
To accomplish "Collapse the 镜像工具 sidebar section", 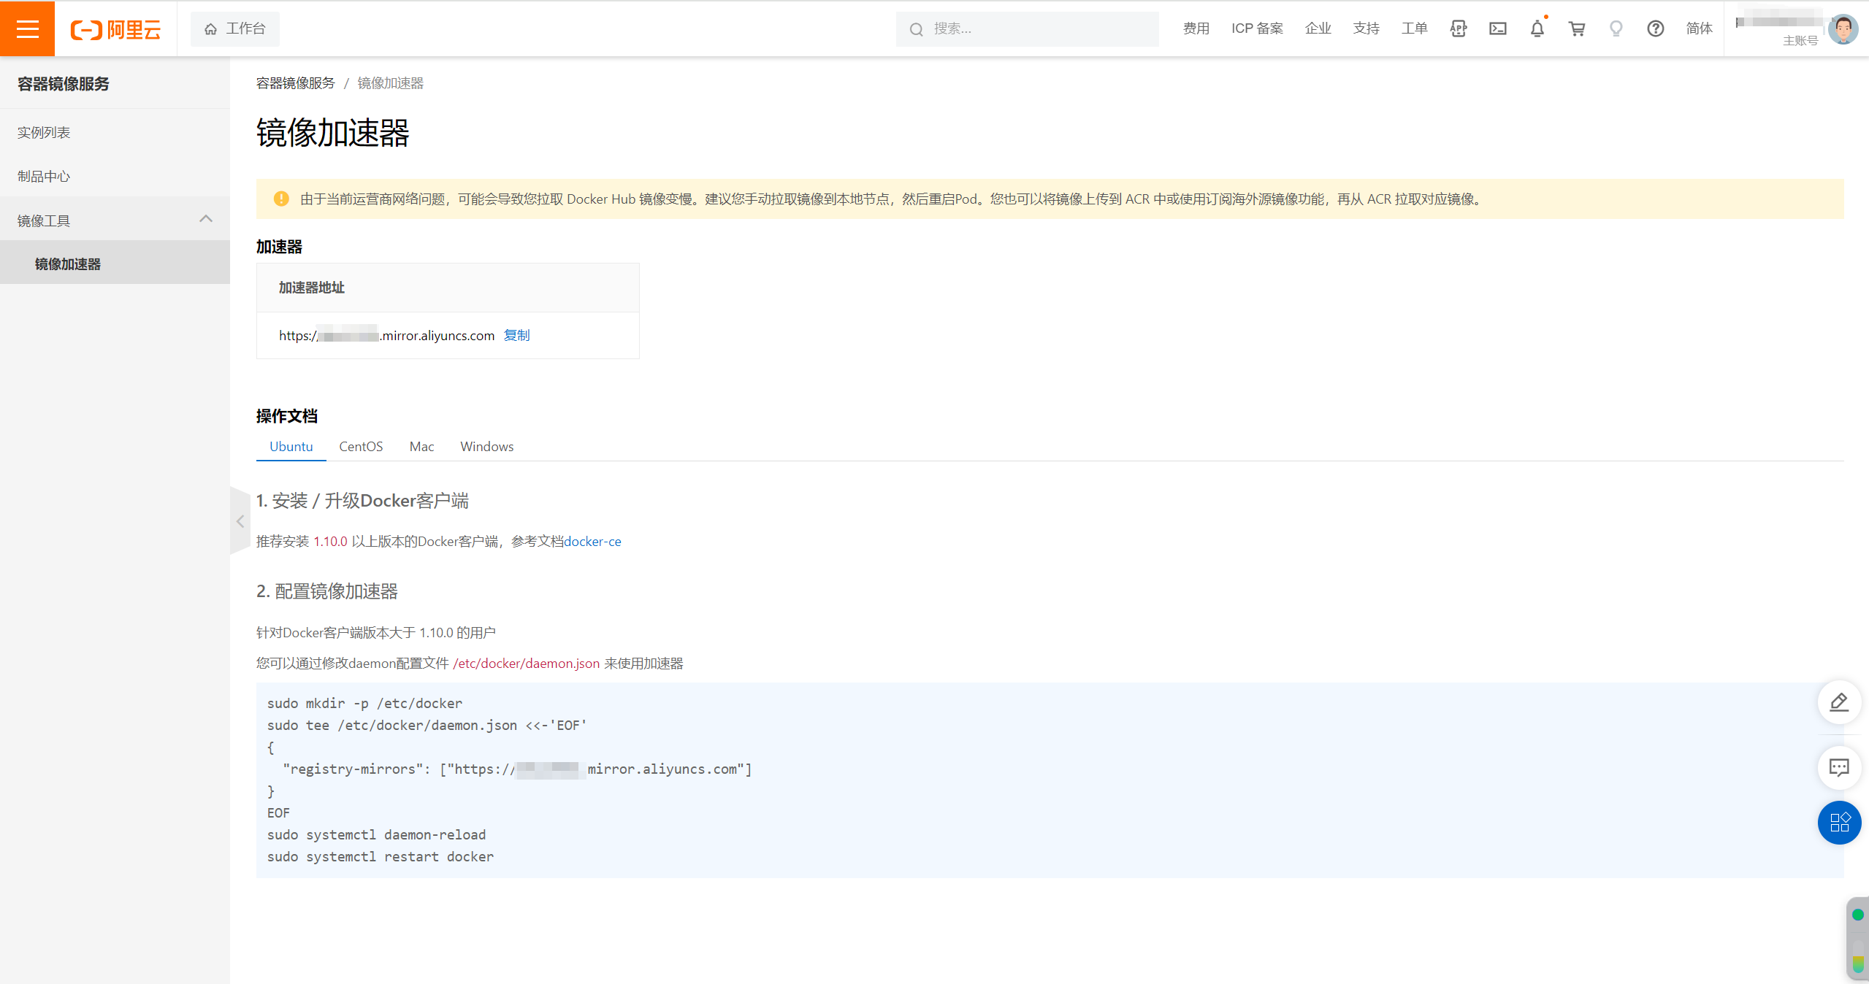I will point(206,219).
